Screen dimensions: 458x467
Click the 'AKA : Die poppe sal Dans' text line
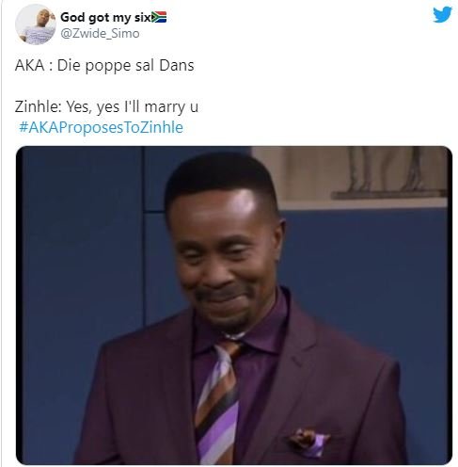point(104,66)
